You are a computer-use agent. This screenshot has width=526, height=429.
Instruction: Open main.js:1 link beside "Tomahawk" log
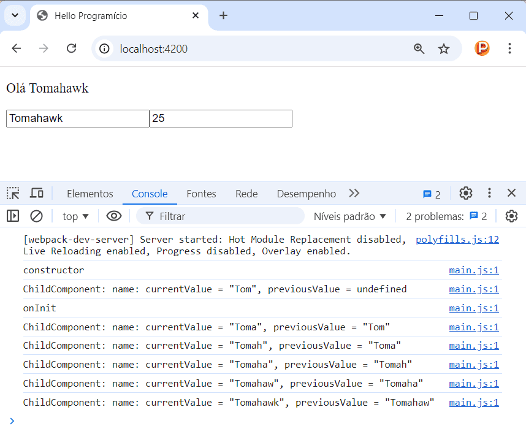pos(474,403)
